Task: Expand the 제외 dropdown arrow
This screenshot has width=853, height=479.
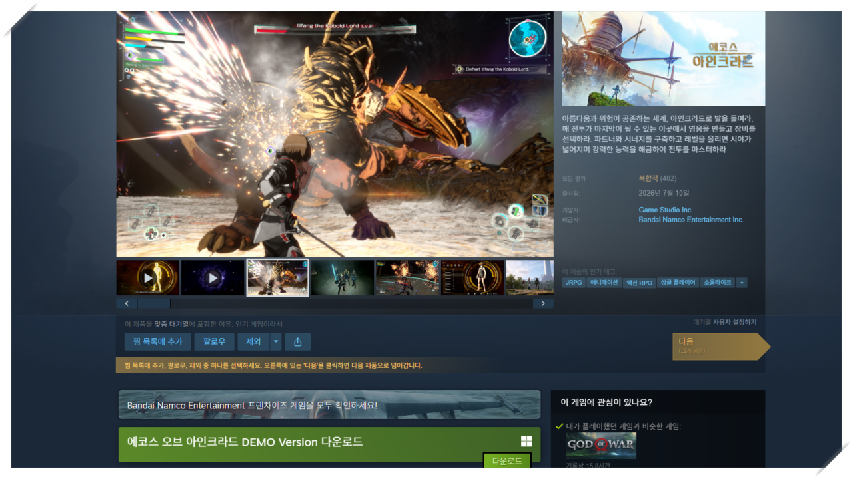Action: [276, 342]
